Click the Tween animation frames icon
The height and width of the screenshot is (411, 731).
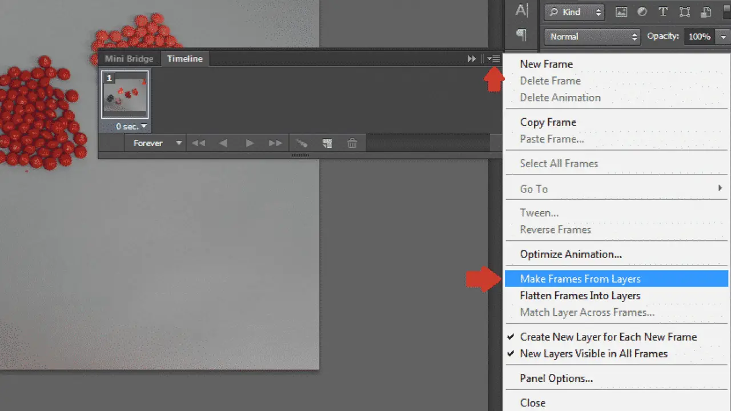[301, 143]
